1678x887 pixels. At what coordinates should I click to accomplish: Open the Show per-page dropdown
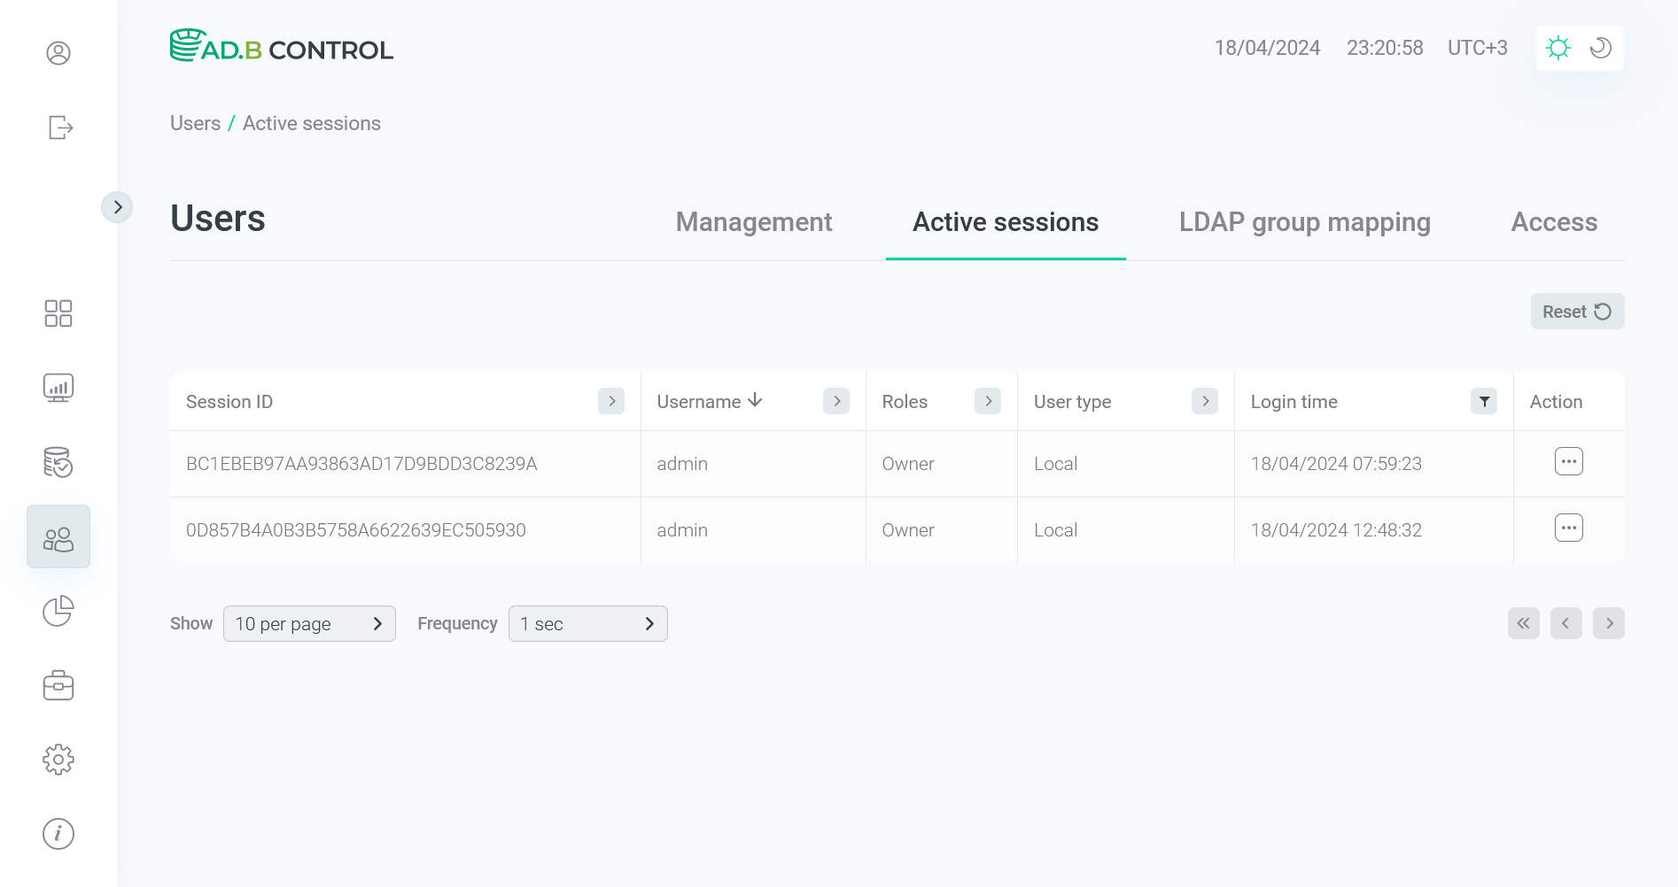pyautogui.click(x=309, y=623)
